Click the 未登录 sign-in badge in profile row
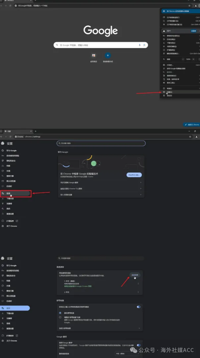 [x=193, y=31]
